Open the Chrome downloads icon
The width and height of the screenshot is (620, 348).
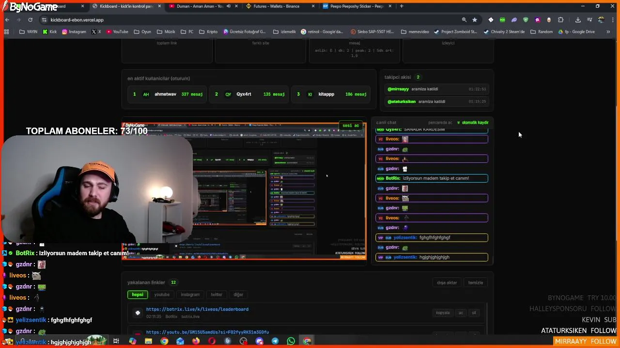(578, 20)
